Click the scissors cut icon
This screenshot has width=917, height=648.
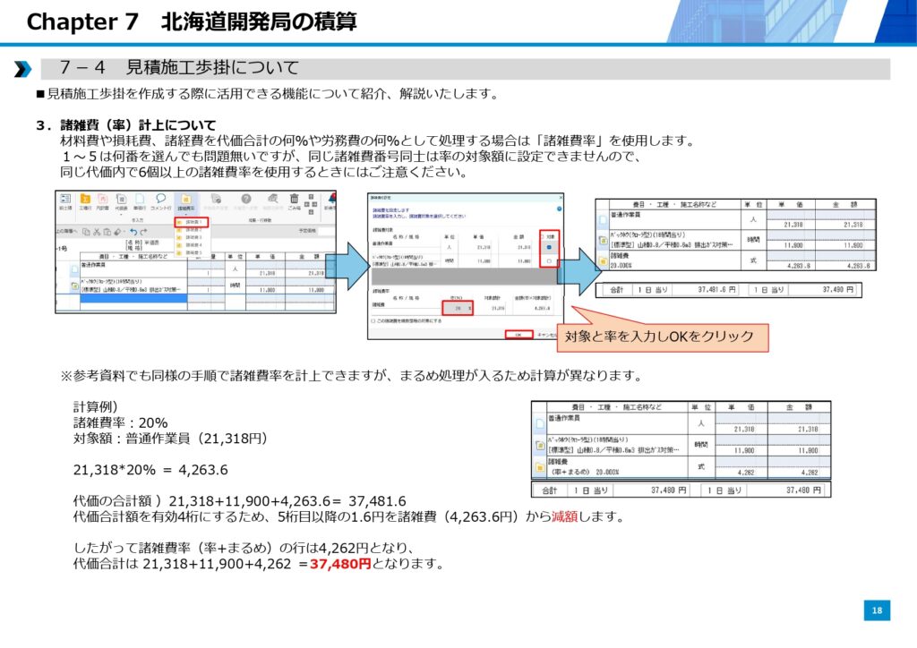pos(96,232)
